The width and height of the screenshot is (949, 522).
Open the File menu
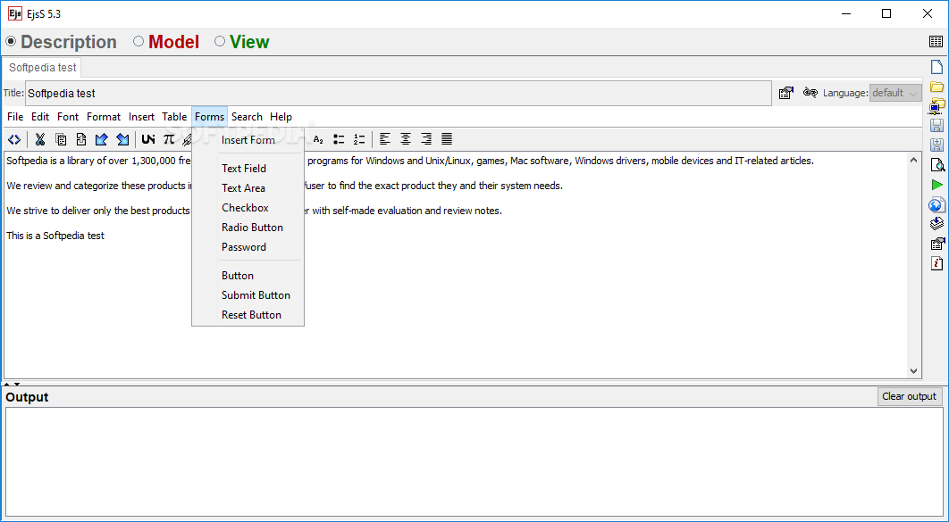point(15,117)
